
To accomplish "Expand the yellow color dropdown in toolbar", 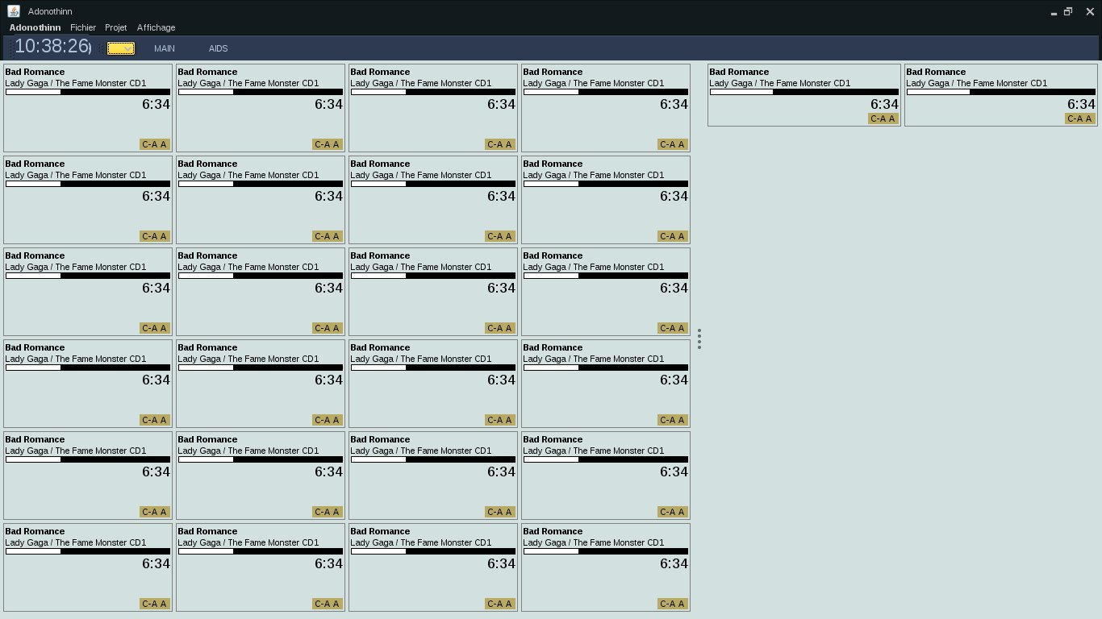I will [x=121, y=48].
